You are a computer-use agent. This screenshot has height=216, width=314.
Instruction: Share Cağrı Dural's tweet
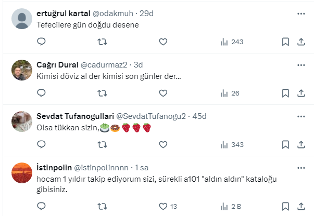point(301,93)
